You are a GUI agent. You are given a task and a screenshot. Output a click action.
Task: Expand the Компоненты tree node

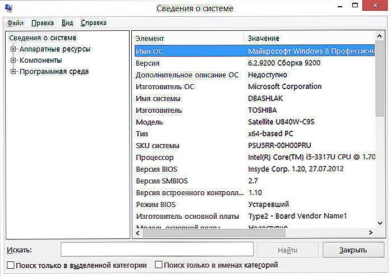pos(13,61)
